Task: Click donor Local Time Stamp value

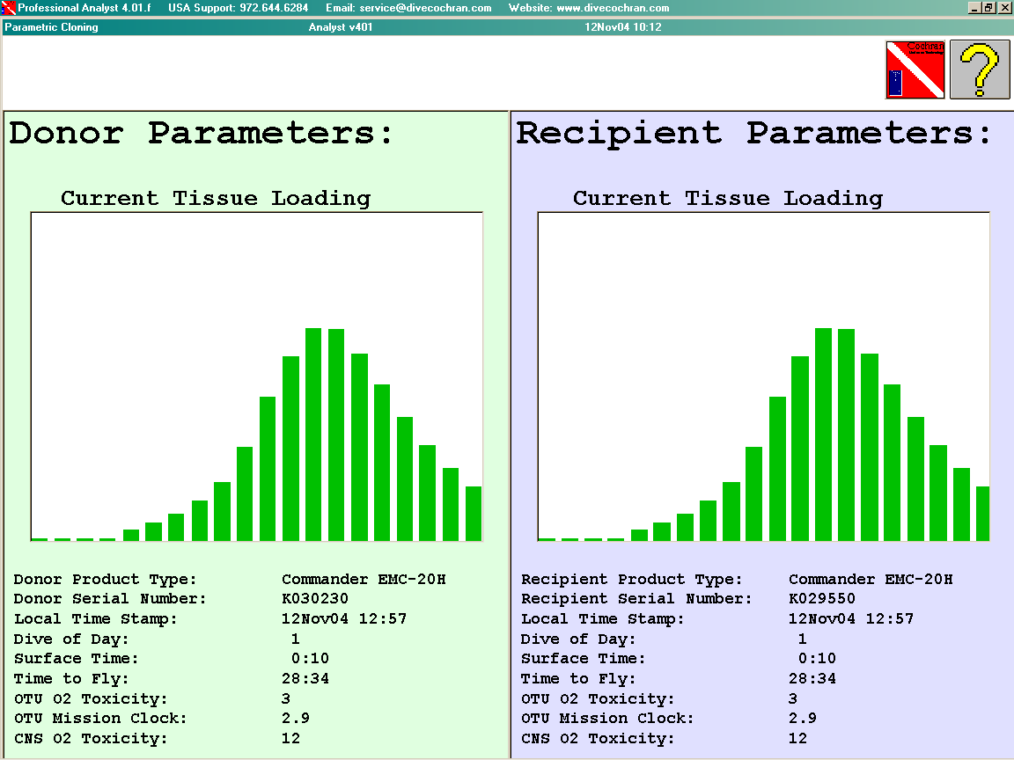Action: 344,618
